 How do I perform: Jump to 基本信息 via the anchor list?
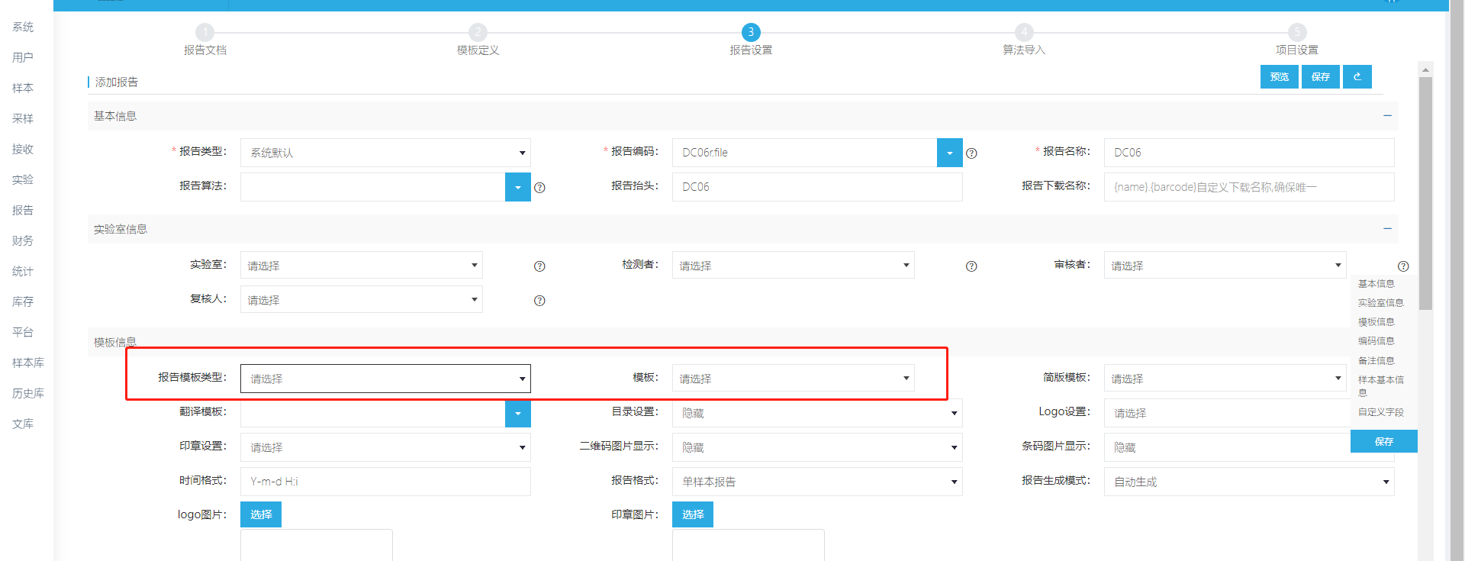click(x=1376, y=284)
